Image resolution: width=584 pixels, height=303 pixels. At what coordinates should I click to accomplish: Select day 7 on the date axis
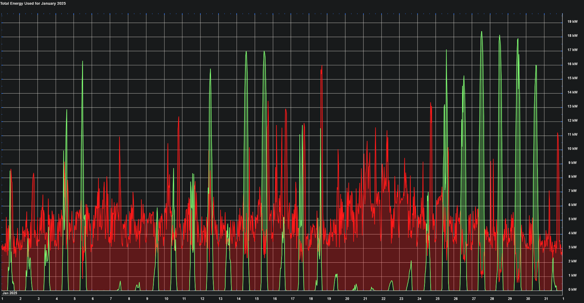tap(111, 299)
